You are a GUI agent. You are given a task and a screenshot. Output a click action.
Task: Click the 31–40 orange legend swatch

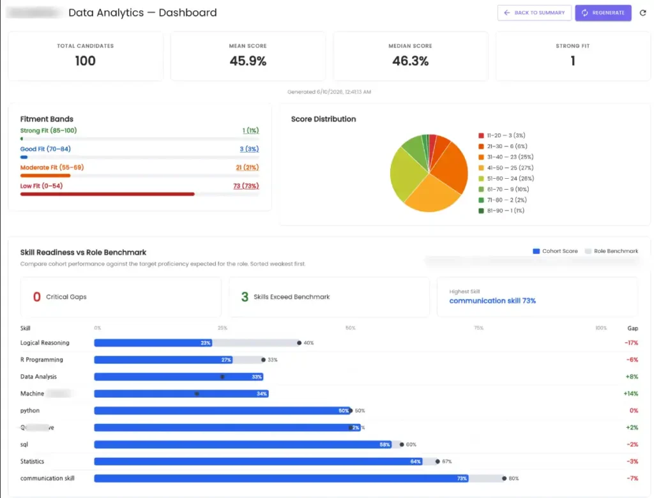[481, 157]
